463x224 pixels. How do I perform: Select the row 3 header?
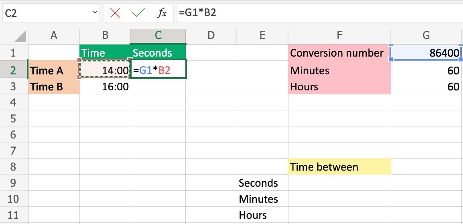(13, 87)
